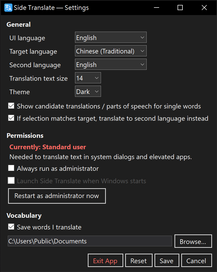Maximize the Settings window
The height and width of the screenshot is (272, 217).
180,8
